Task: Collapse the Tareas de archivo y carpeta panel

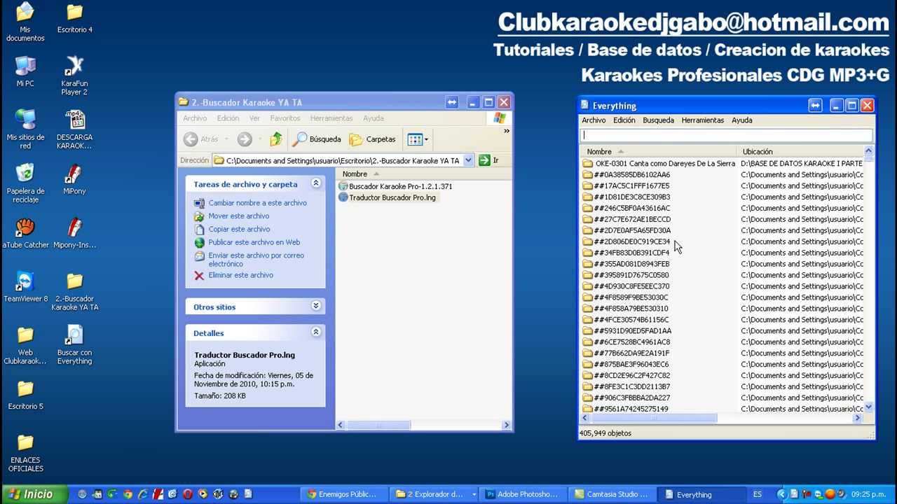Action: (x=316, y=183)
